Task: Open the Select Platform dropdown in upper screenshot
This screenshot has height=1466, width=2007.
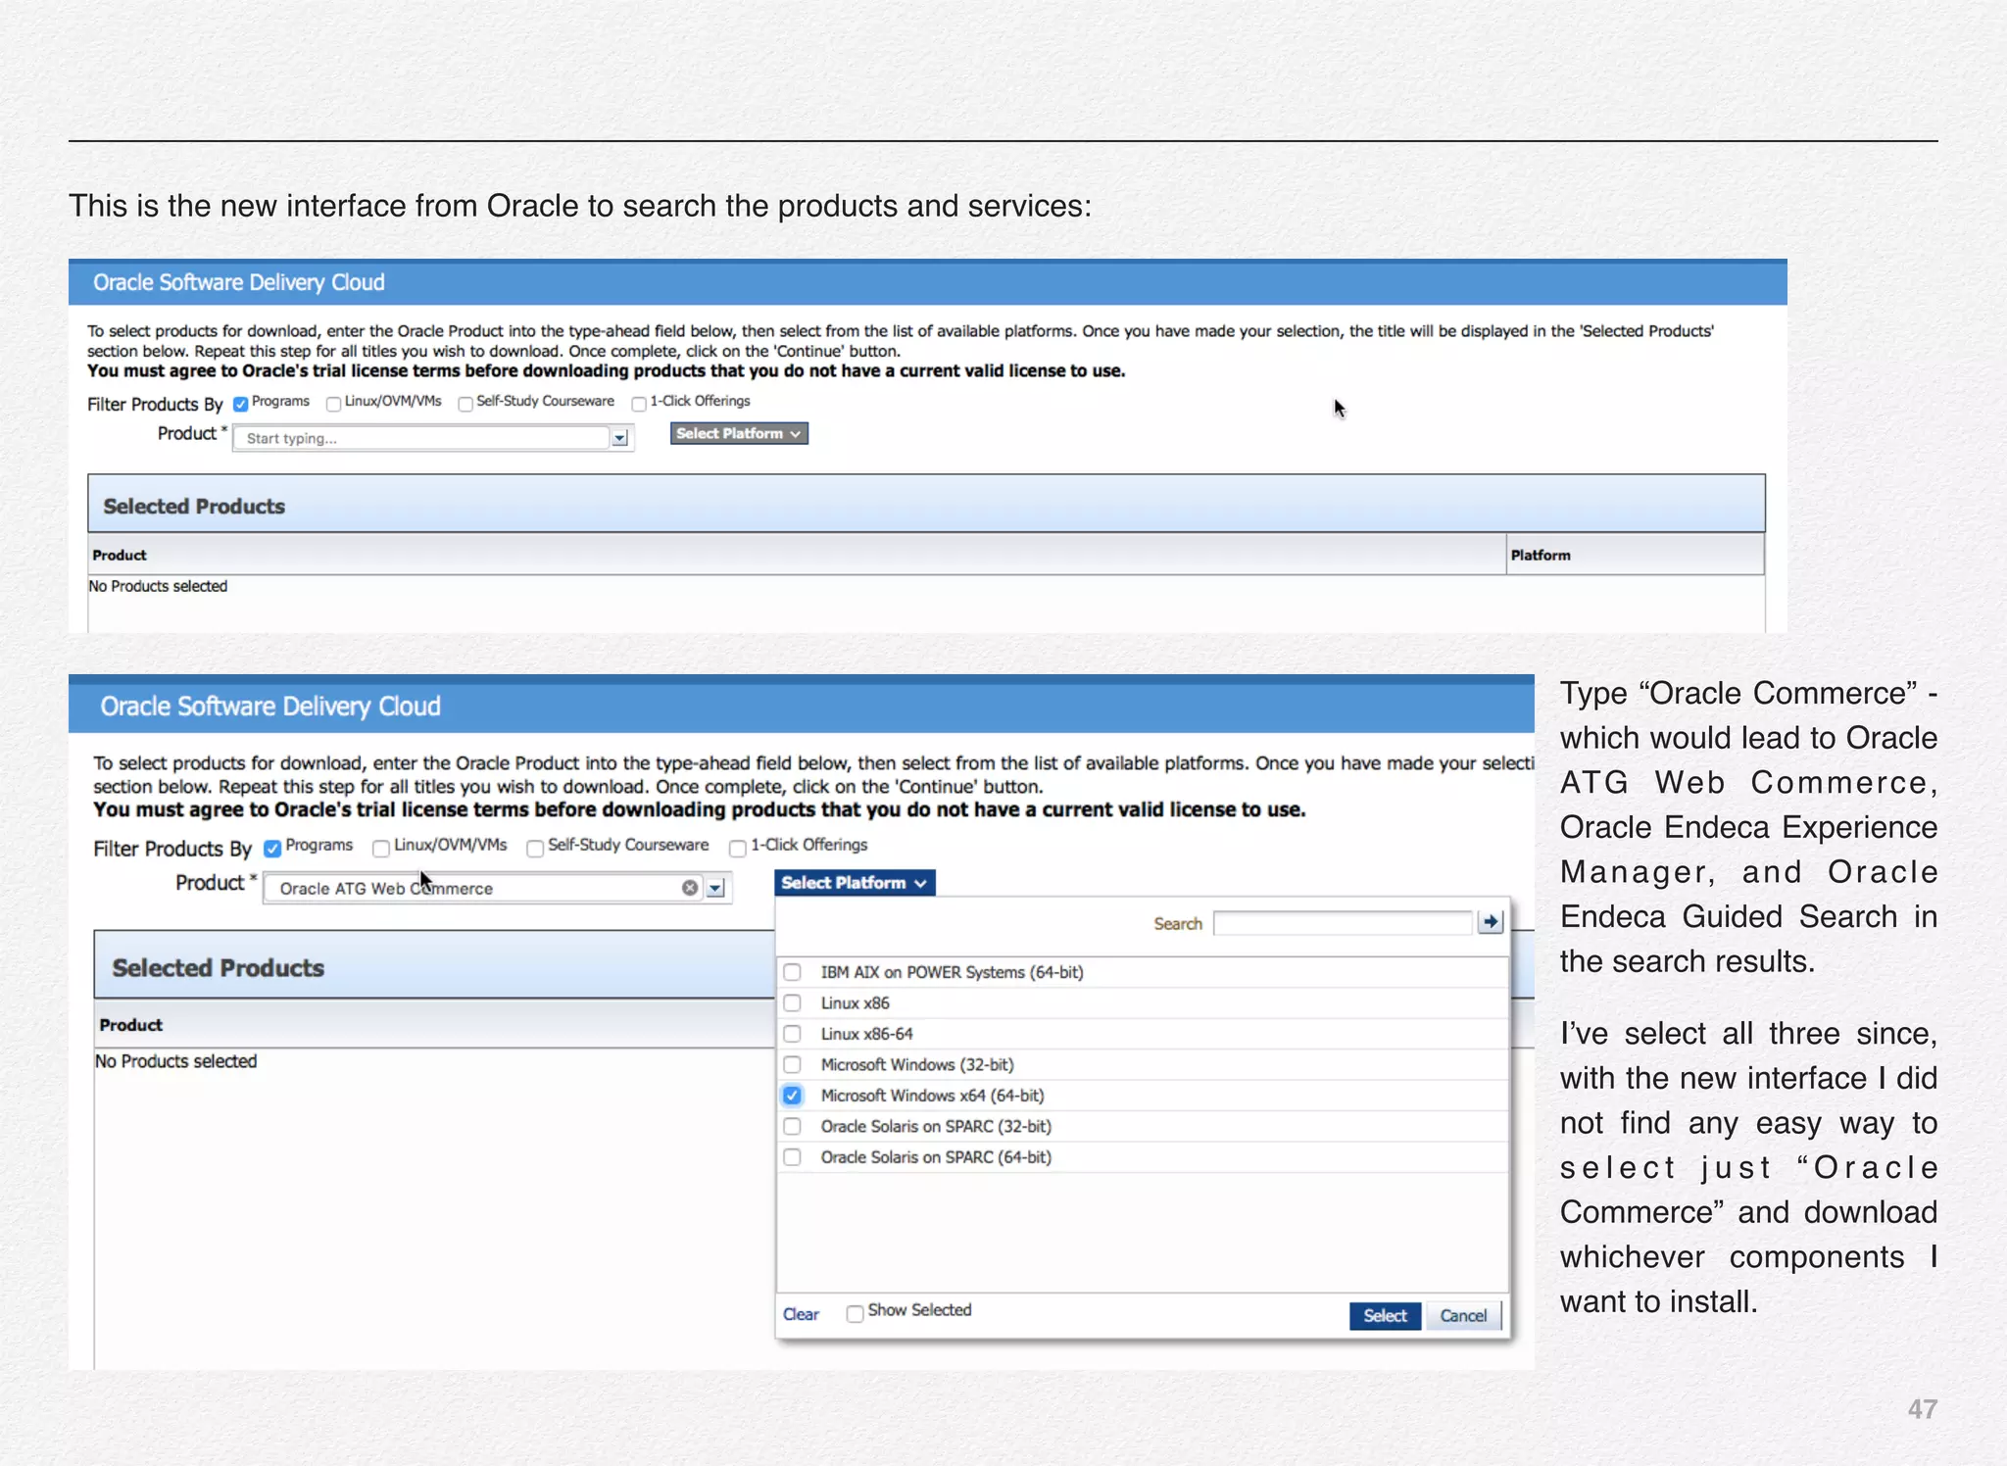Action: [x=739, y=433]
